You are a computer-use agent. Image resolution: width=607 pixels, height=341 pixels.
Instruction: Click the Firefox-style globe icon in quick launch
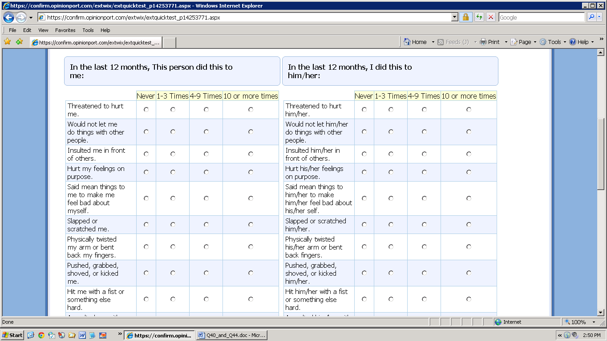click(61, 335)
